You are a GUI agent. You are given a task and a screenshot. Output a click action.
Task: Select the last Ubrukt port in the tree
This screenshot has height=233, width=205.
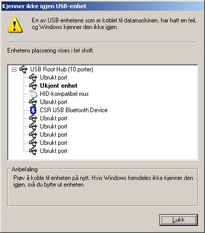click(x=54, y=151)
